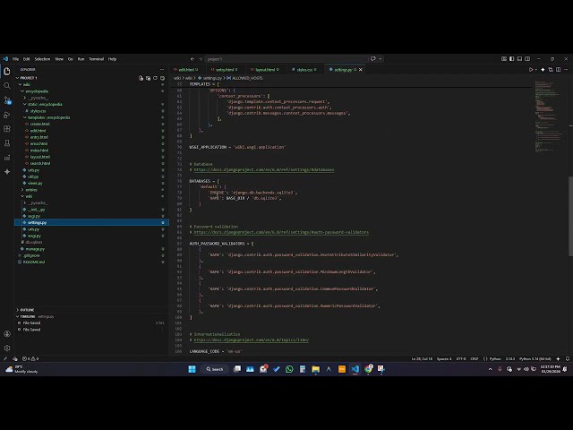Click the editor vertical scrollbar thumb
The width and height of the screenshot is (573, 430).
click(570, 217)
